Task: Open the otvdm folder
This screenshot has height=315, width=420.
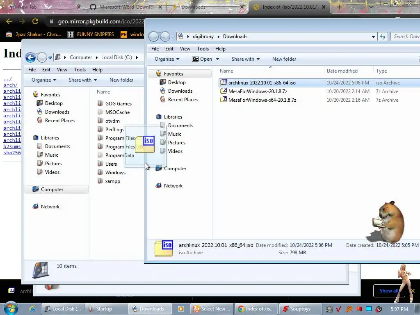Action: pyautogui.click(x=112, y=121)
